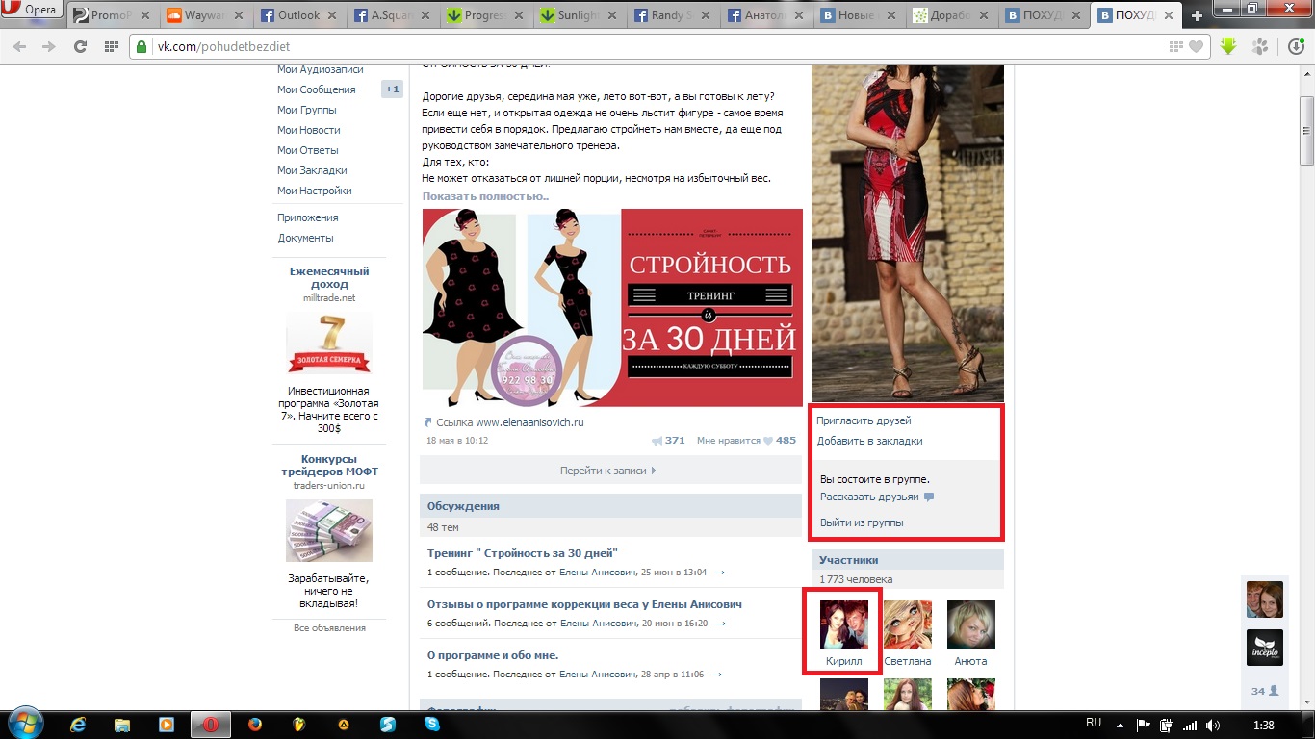Screen dimensions: 1315x739
Task: Click the green download arrow extension icon
Action: pos(1227,46)
